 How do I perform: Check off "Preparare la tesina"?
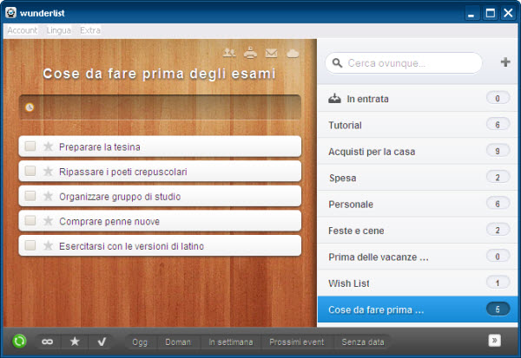tap(30, 146)
